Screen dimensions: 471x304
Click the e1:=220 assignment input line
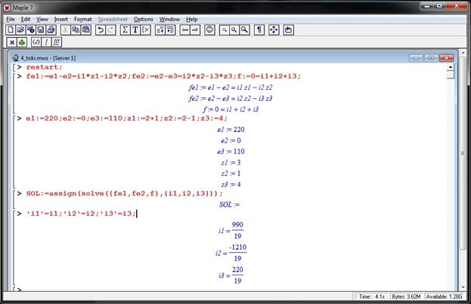(126, 118)
